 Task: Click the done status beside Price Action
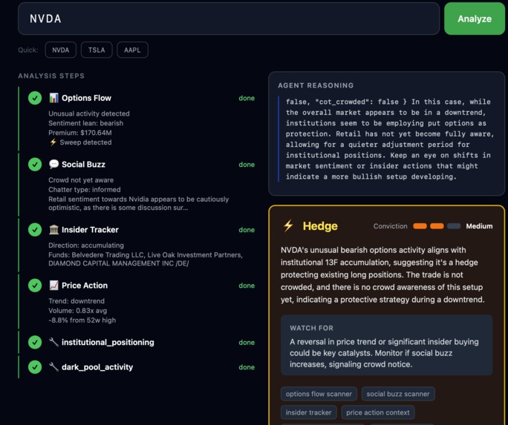247,286
